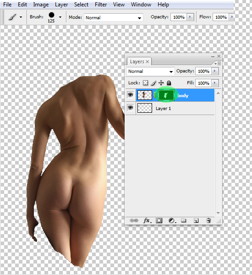This screenshot has height=275, width=252.
Task: Open the brush preset picker arrow
Action: coord(60,17)
